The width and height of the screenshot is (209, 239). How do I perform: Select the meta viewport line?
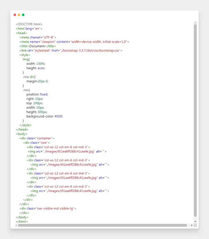tap(74, 42)
